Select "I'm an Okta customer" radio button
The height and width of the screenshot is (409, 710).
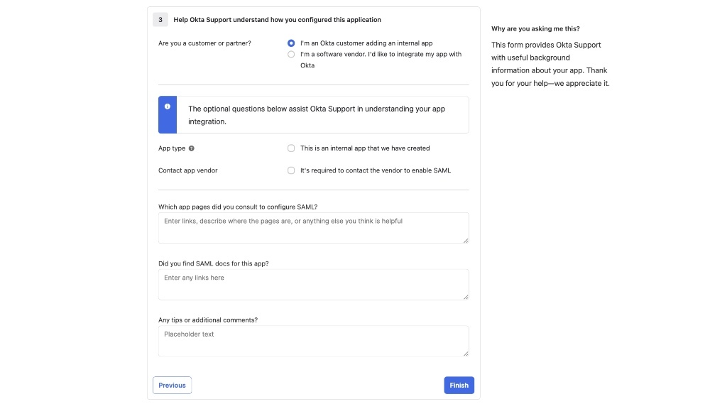click(x=291, y=43)
